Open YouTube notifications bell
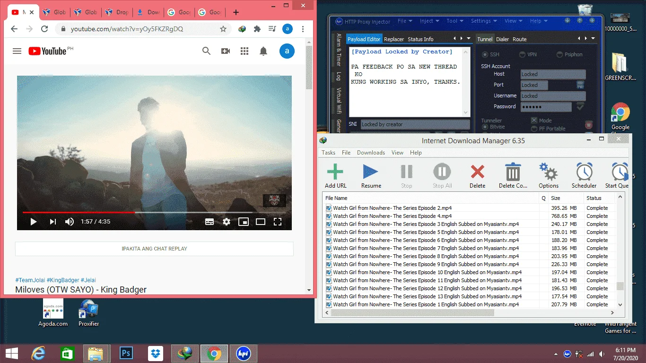 pyautogui.click(x=263, y=51)
